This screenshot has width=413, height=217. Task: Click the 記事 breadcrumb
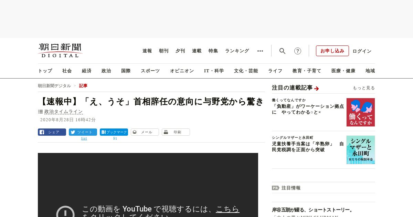pyautogui.click(x=83, y=86)
